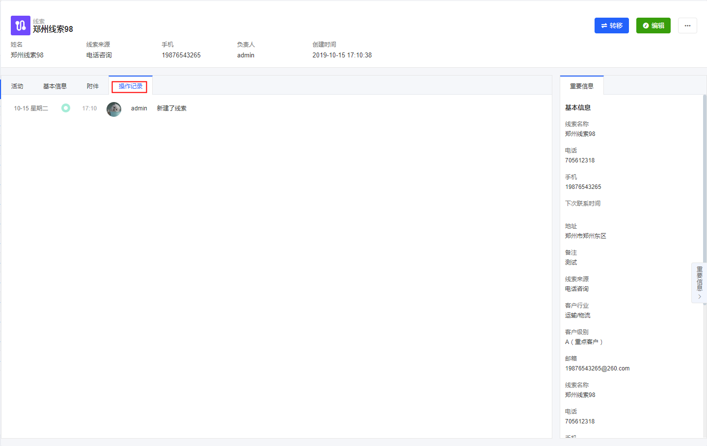This screenshot has width=707, height=446.
Task: Click the admin name in operation record
Action: point(139,108)
